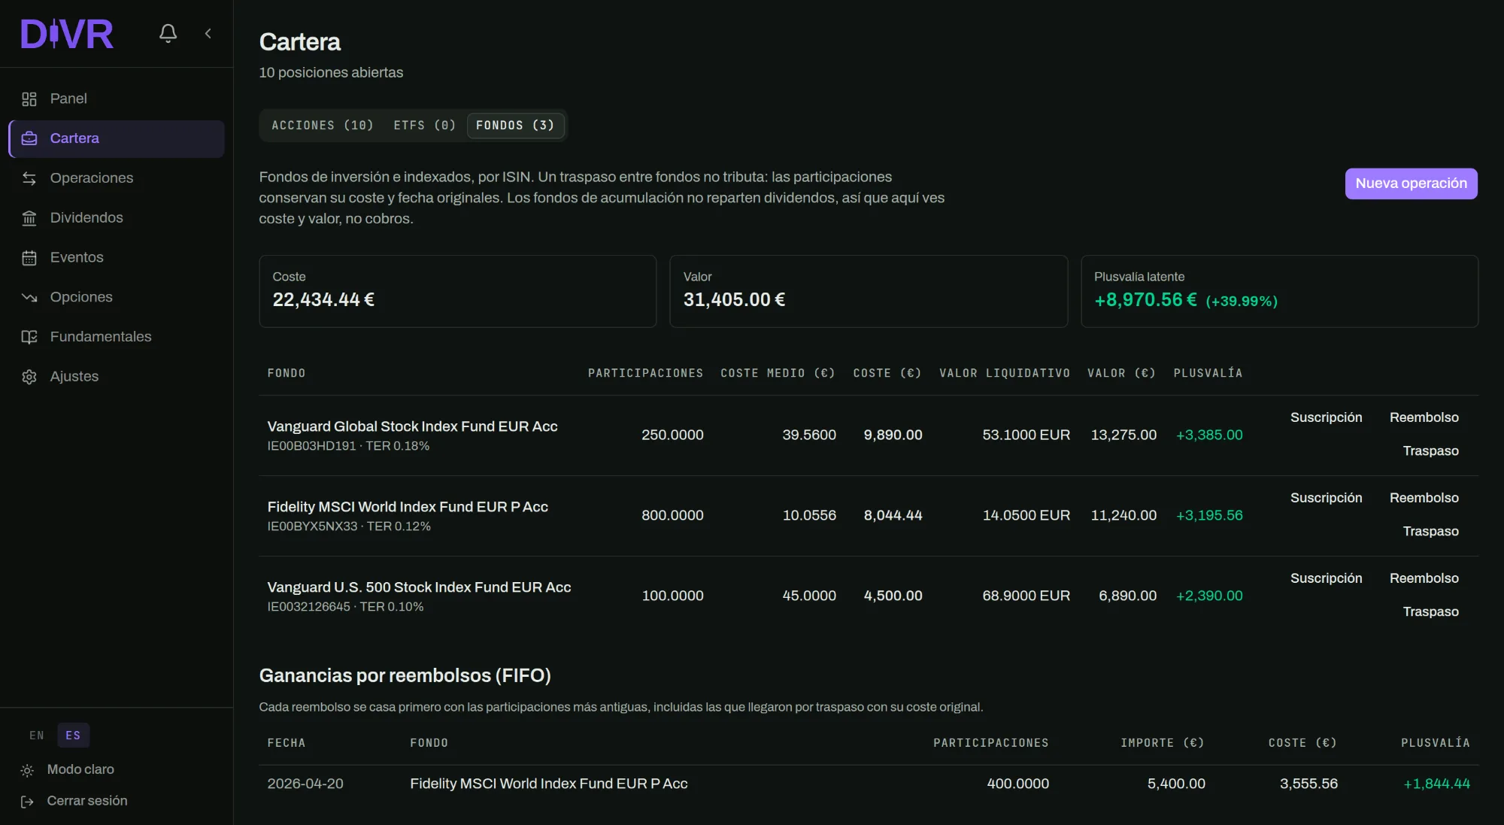
Task: Click the Vanguard U.S. 500 Stock Index Fund name
Action: click(419, 587)
